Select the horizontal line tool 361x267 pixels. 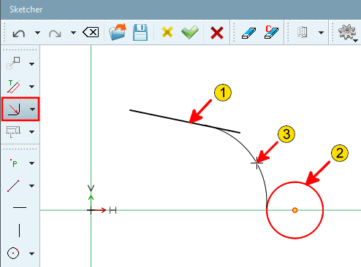(x=20, y=207)
